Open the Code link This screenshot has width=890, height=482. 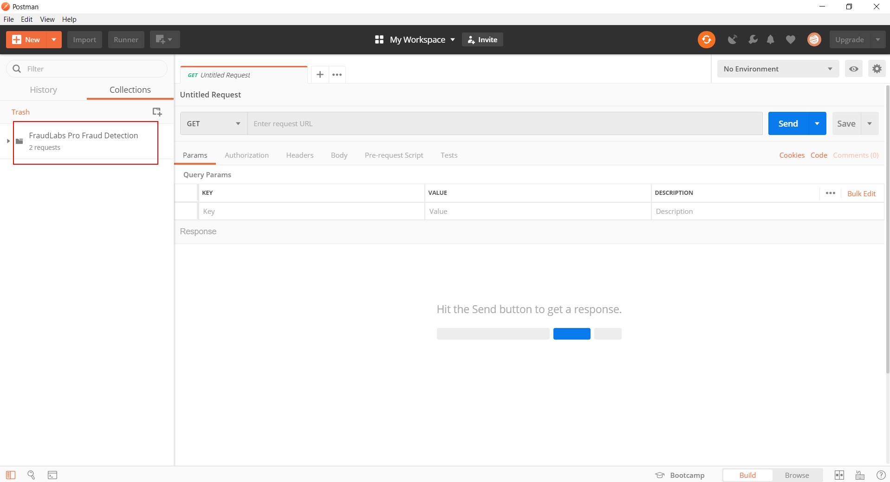(819, 155)
